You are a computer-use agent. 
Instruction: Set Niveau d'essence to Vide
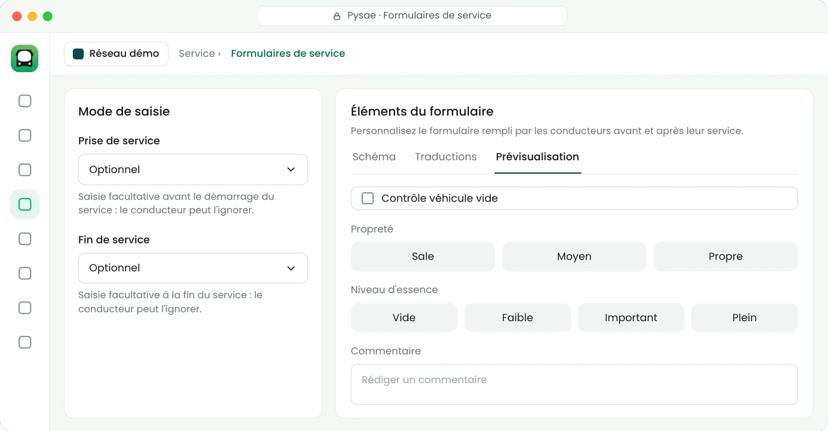click(x=404, y=318)
